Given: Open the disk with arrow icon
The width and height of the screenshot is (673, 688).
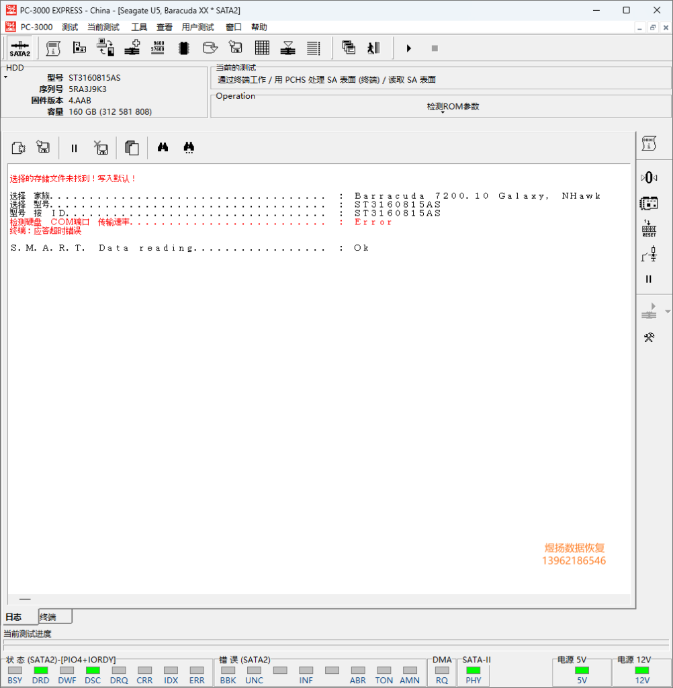Looking at the screenshot, I should (210, 48).
